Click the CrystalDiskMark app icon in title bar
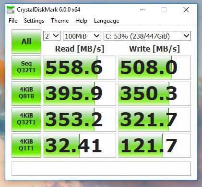The width and height of the screenshot is (202, 187). [11, 10]
